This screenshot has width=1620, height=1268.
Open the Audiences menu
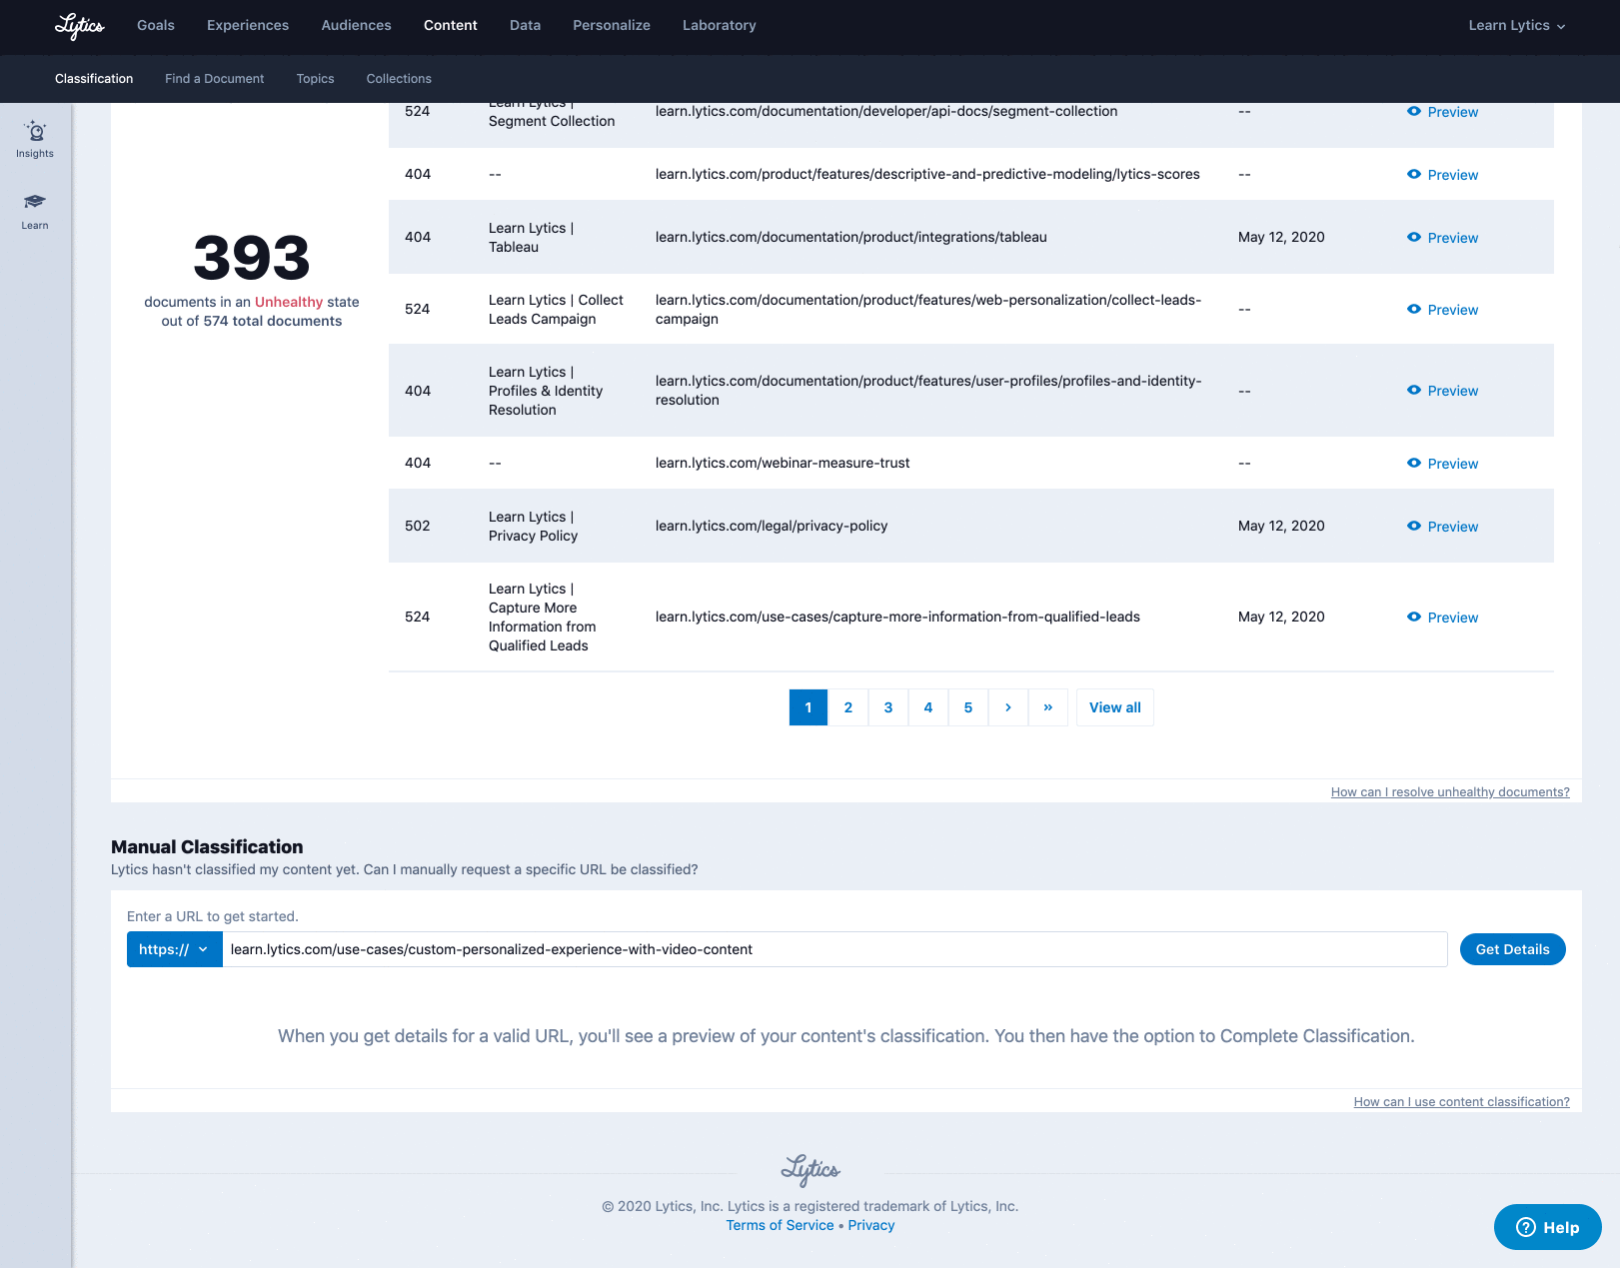point(356,25)
